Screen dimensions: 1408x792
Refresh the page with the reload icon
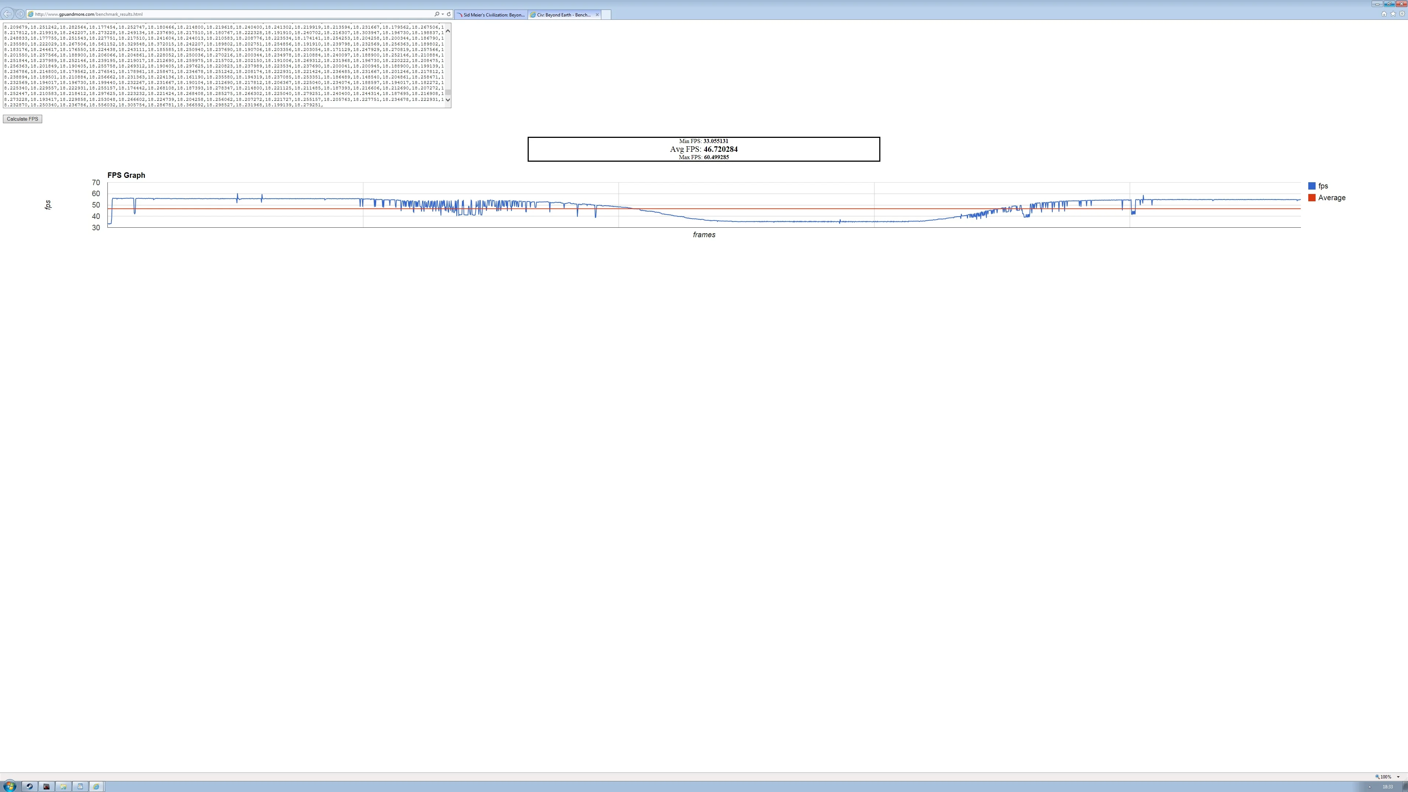click(x=449, y=14)
